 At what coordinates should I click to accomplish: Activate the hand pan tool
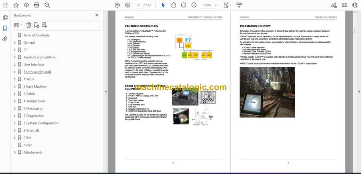pyautogui.click(x=173, y=5)
